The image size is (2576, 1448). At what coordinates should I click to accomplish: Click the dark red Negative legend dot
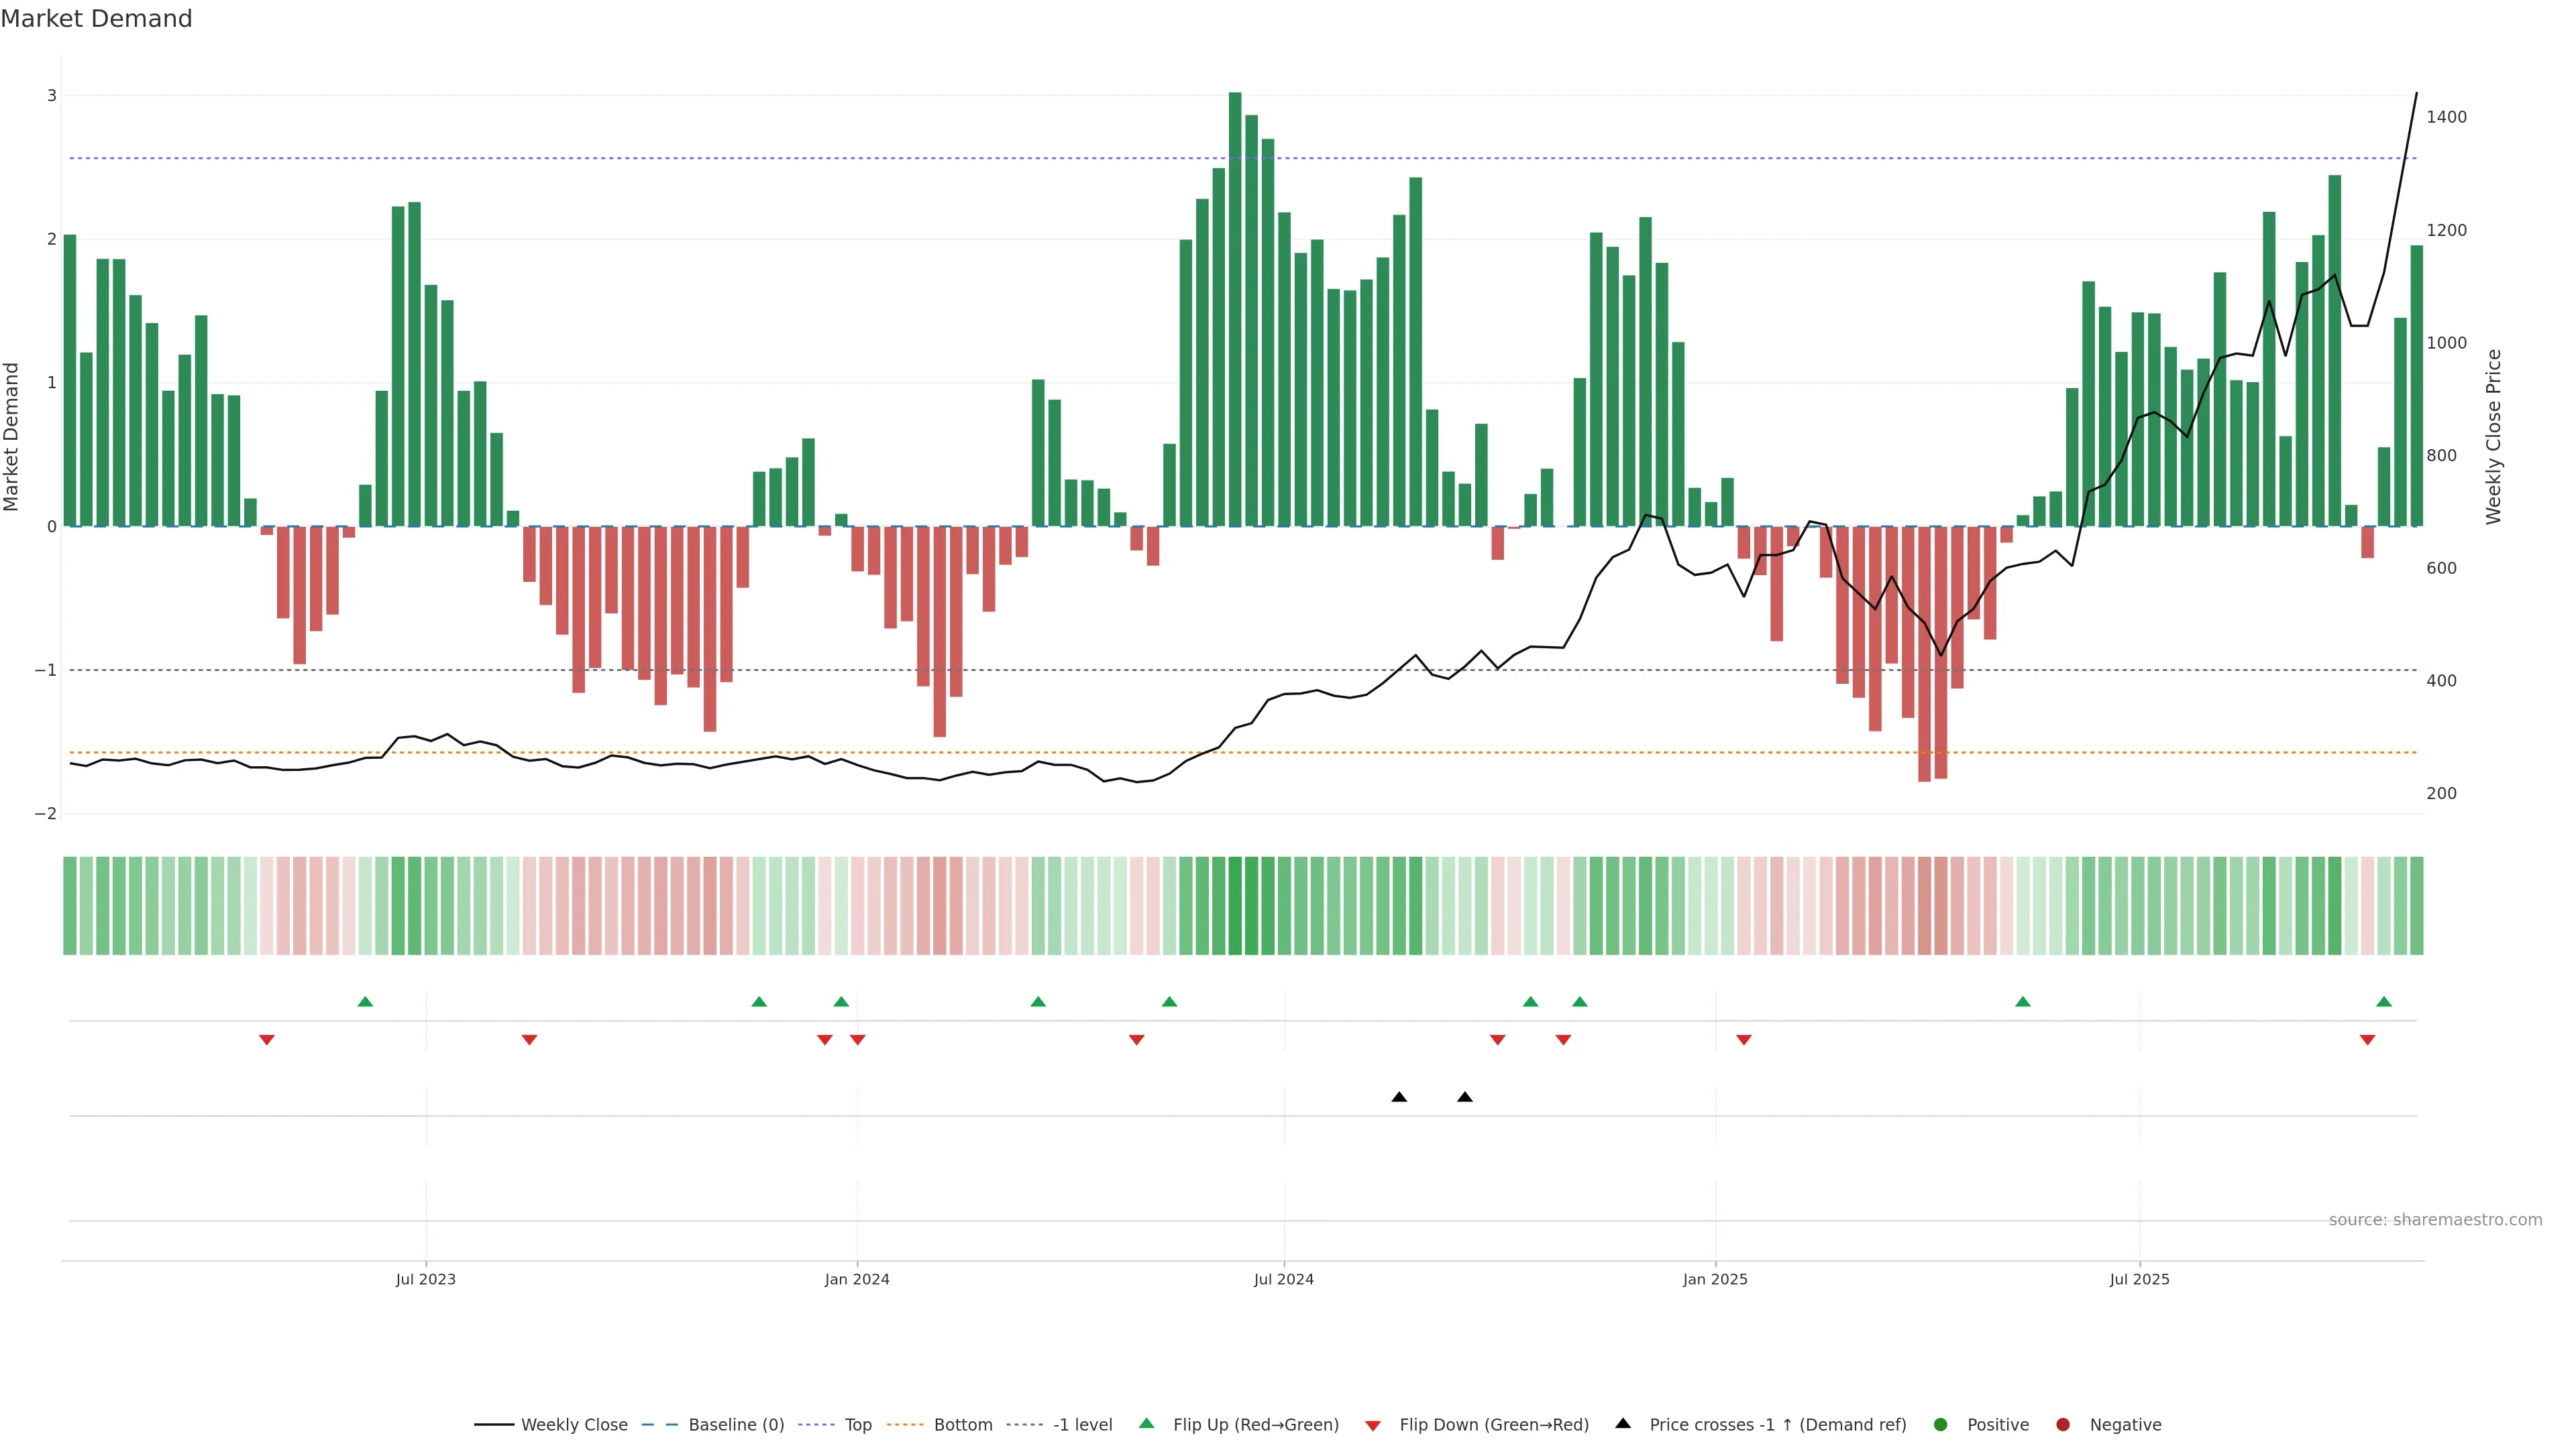coord(2063,1424)
